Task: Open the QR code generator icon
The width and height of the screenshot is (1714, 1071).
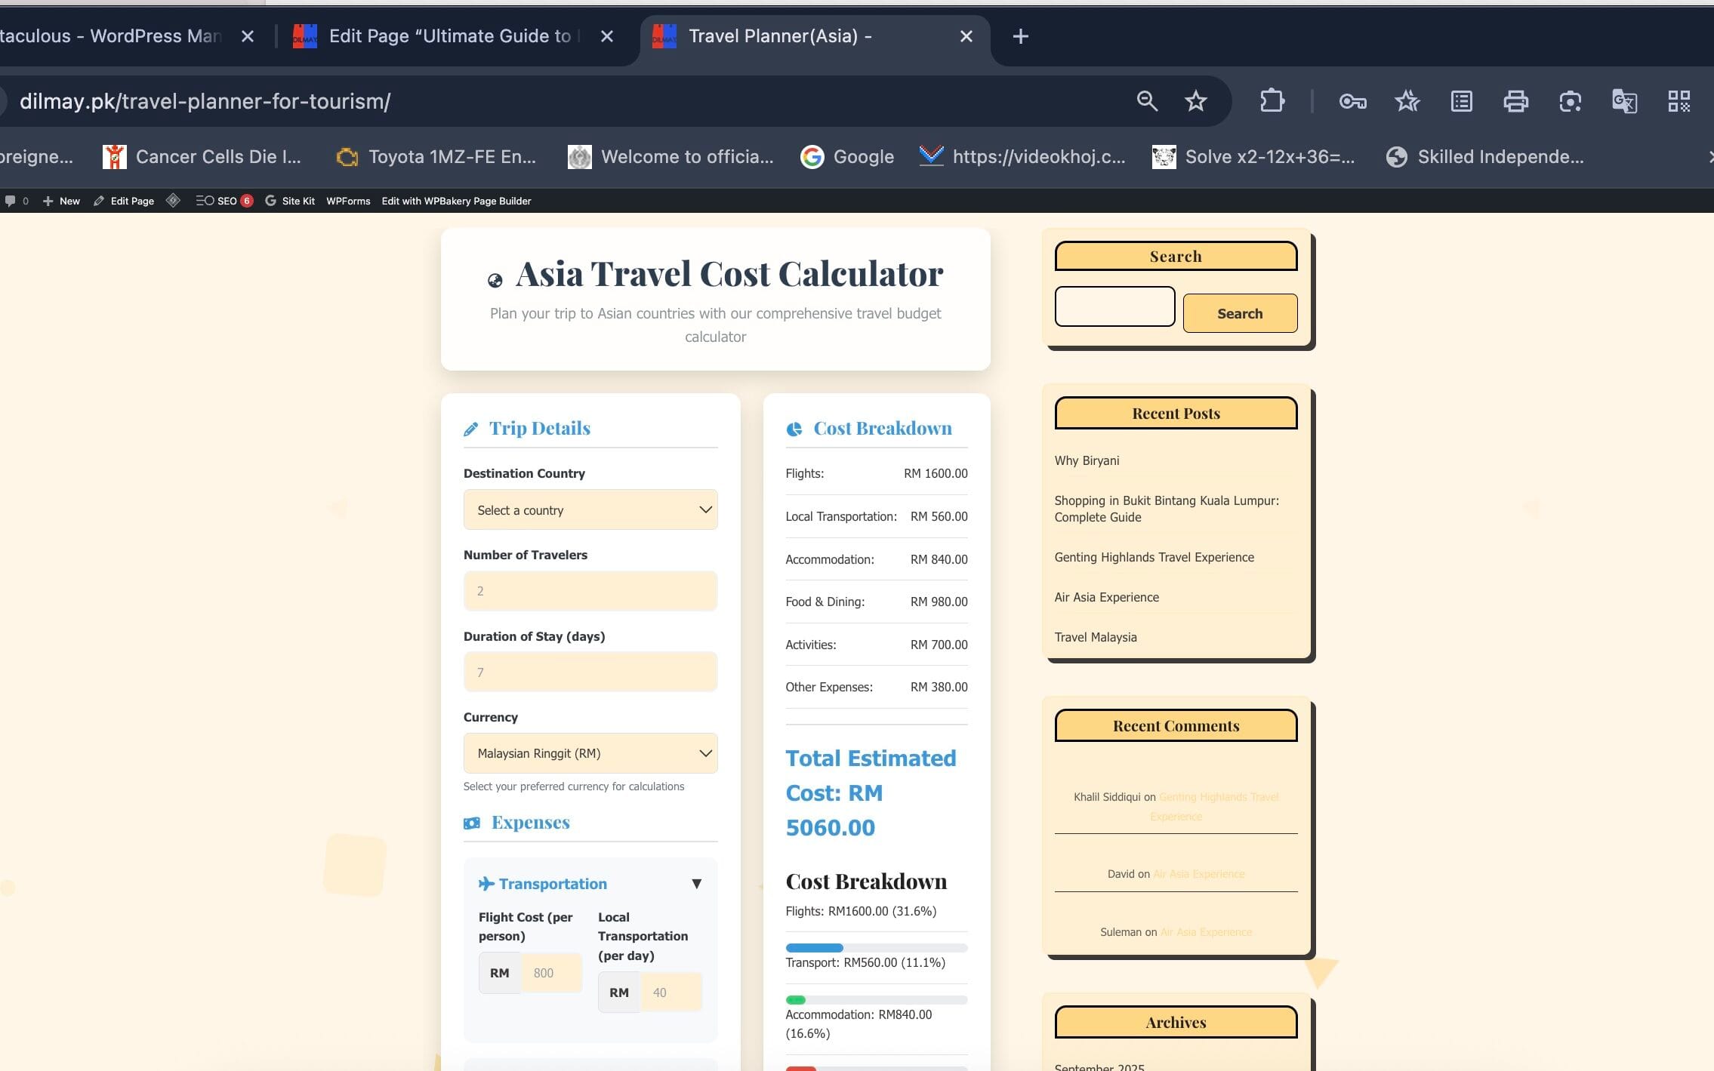Action: coord(1679,101)
